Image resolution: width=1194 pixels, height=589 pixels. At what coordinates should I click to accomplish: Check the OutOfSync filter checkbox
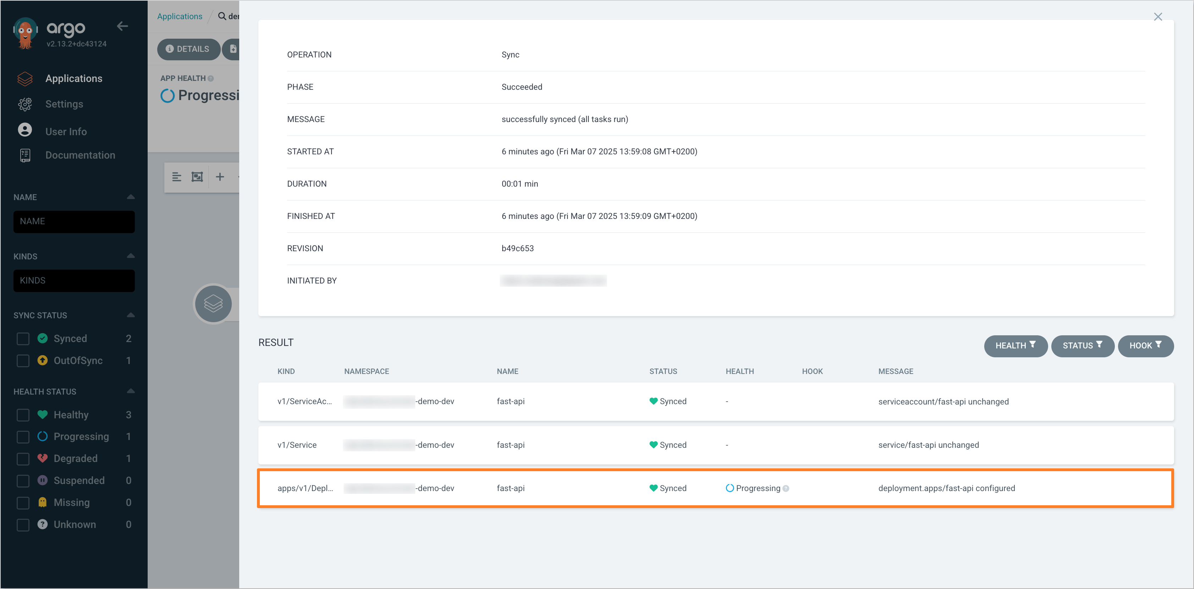23,360
